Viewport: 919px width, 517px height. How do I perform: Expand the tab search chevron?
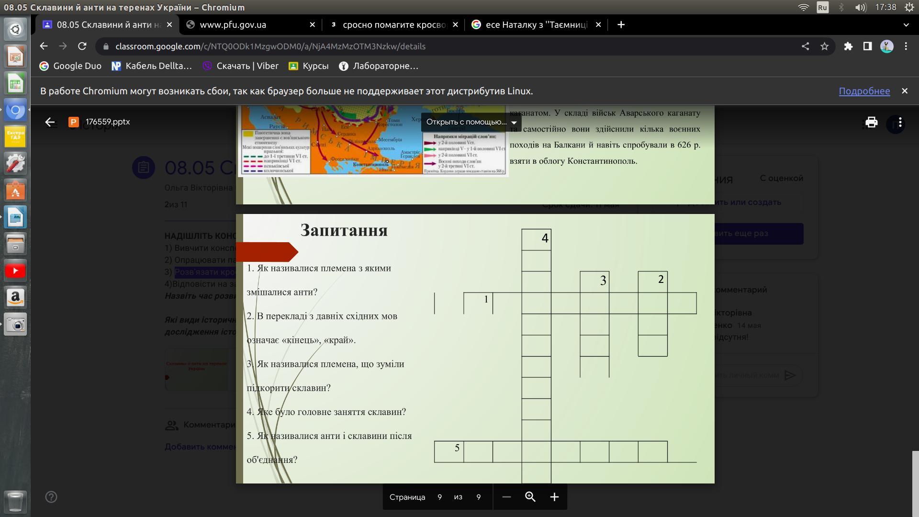[x=906, y=25]
